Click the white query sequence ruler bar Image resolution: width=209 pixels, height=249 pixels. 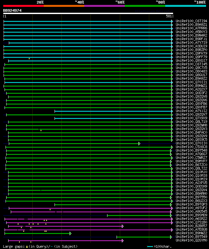[x=88, y=13]
